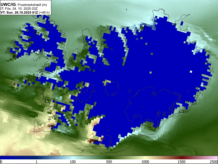Click the map value 605
This screenshot has height=164, width=218.
coord(15,57)
